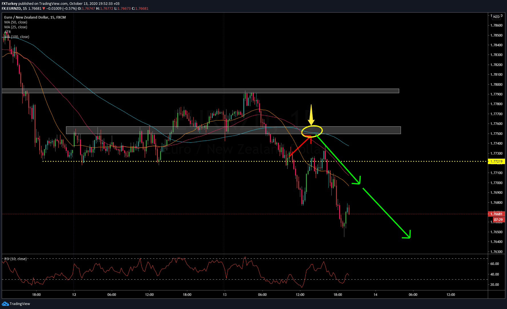
Task: Click the 1.77219 yellow price label
Action: point(496,162)
